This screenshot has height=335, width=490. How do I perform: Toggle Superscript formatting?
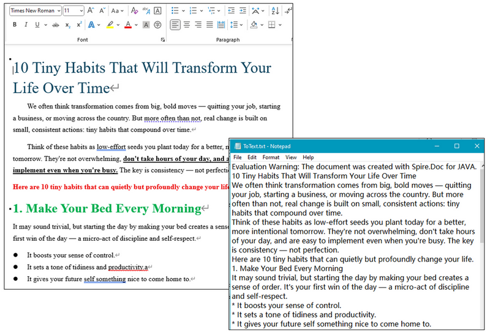(x=79, y=24)
